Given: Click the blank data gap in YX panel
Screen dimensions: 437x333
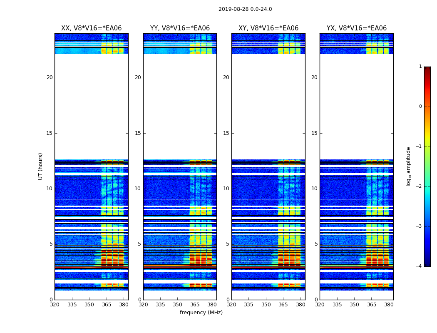Looking at the screenshot, I should 356,106.
